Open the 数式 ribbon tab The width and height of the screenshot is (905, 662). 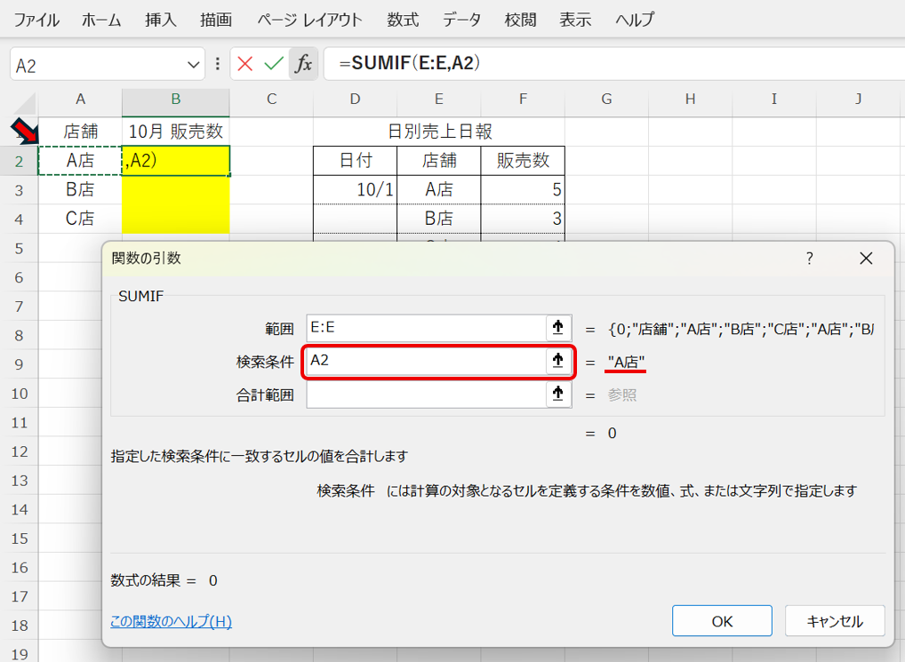click(403, 20)
